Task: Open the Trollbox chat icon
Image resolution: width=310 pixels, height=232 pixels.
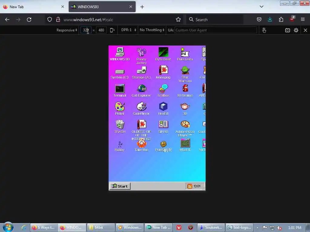Action: pyautogui.click(x=163, y=91)
